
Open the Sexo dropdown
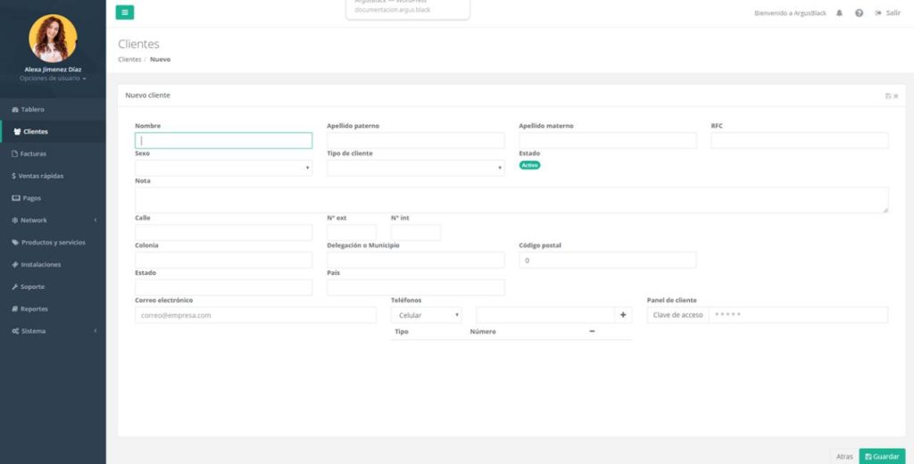[x=224, y=168]
